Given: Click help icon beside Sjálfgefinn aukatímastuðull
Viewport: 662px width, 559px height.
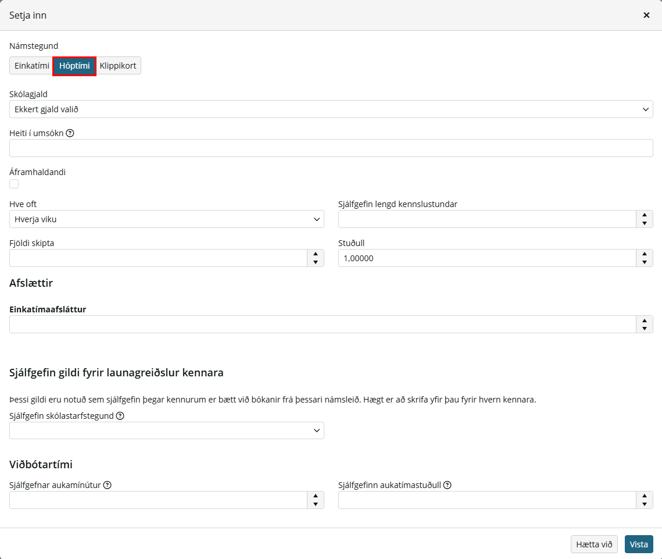Looking at the screenshot, I should (x=448, y=485).
